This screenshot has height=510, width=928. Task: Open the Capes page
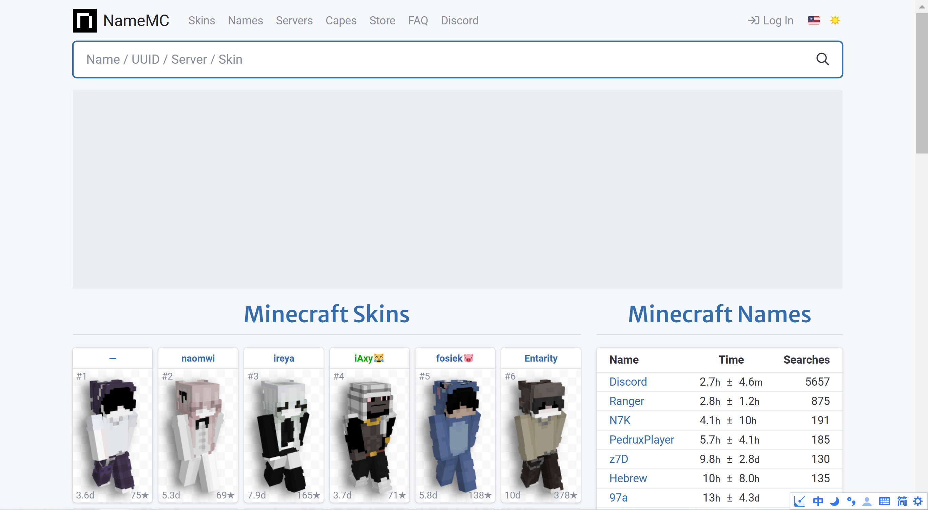coord(341,21)
